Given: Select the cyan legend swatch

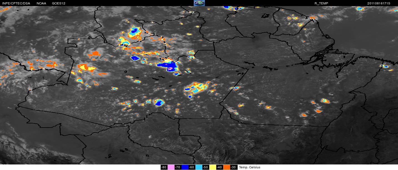Looking at the screenshot, I should [199, 167].
